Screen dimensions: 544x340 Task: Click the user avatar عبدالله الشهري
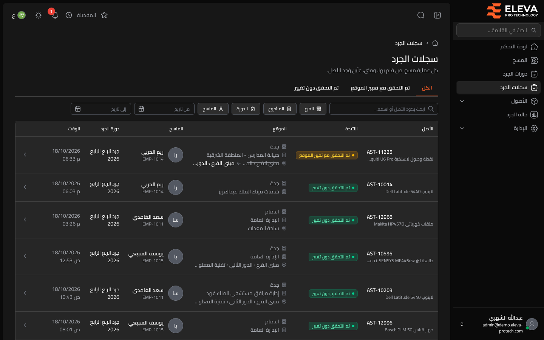pos(532,324)
